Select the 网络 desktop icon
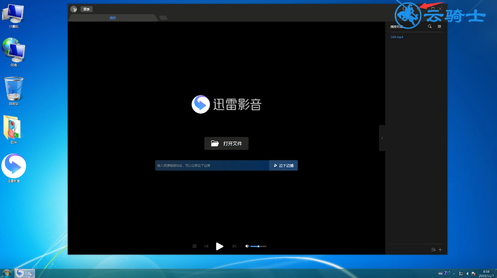 pyautogui.click(x=14, y=53)
